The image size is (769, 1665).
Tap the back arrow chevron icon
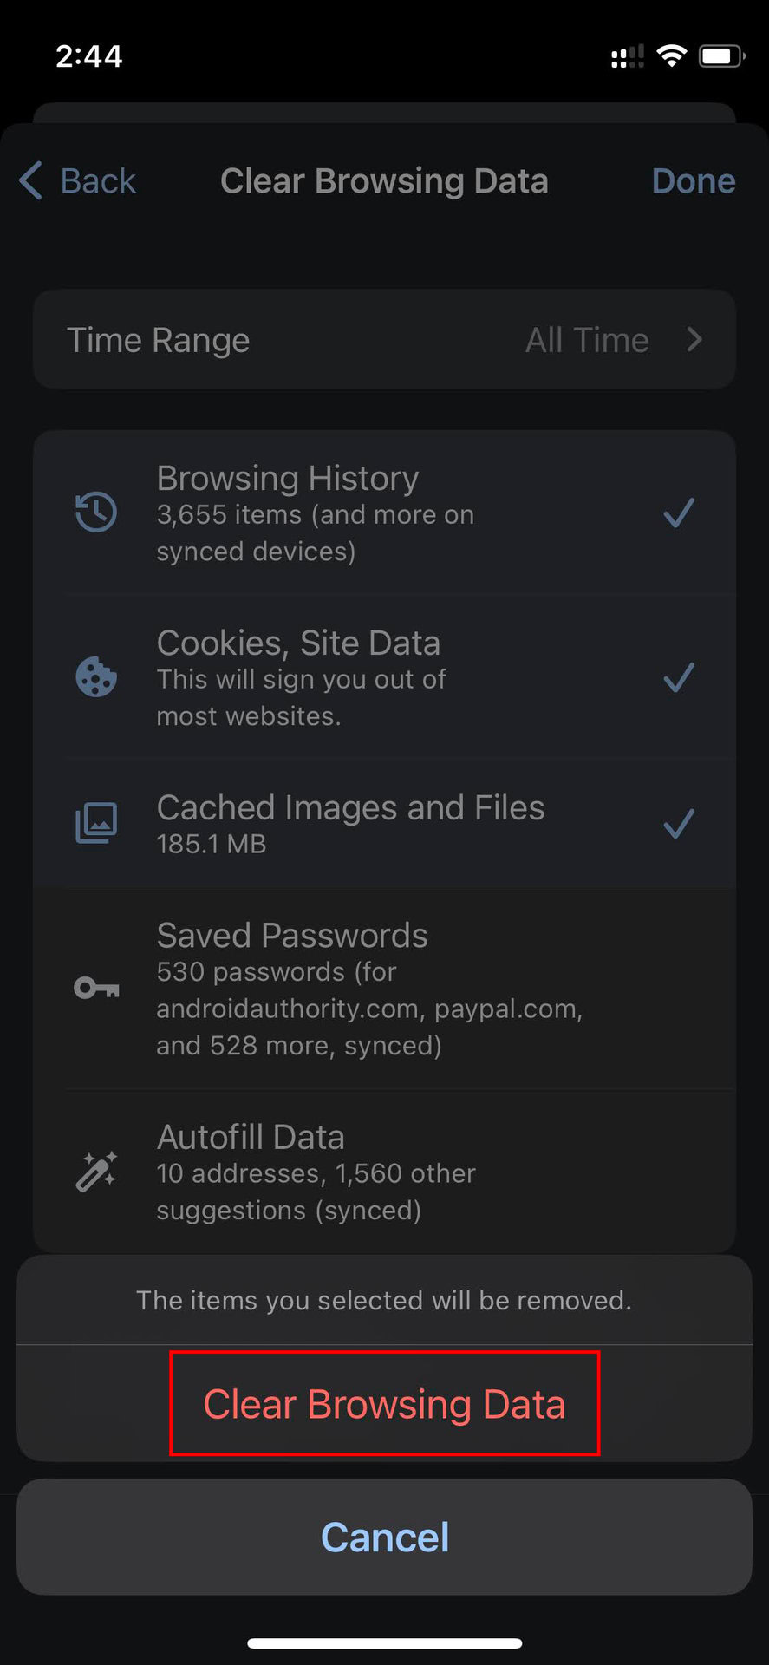30,181
